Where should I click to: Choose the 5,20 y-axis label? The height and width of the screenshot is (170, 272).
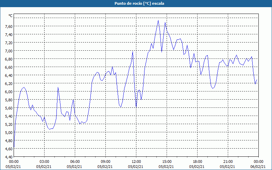point(9,124)
